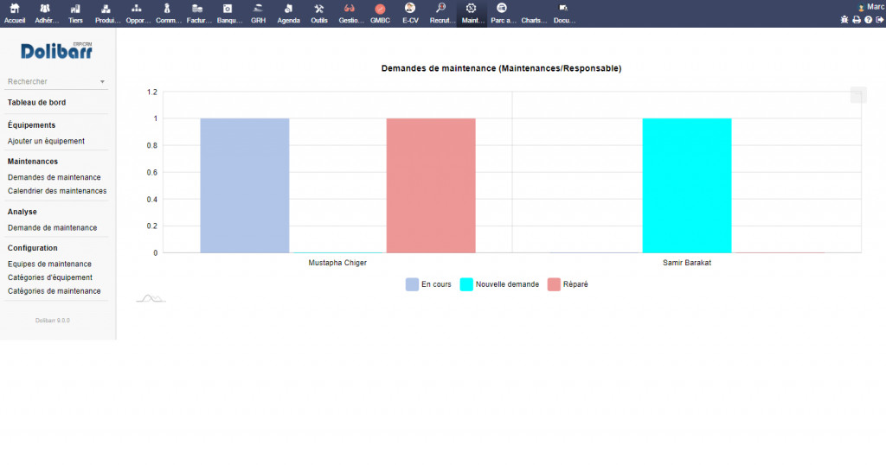Image resolution: width=886 pixels, height=465 pixels.
Task: Open the Facturation module in top bar
Action: [x=198, y=14]
